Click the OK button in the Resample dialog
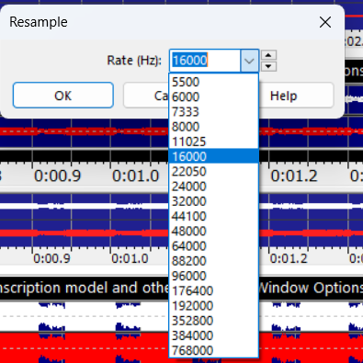Viewport: 363px width, 363px height. point(63,96)
